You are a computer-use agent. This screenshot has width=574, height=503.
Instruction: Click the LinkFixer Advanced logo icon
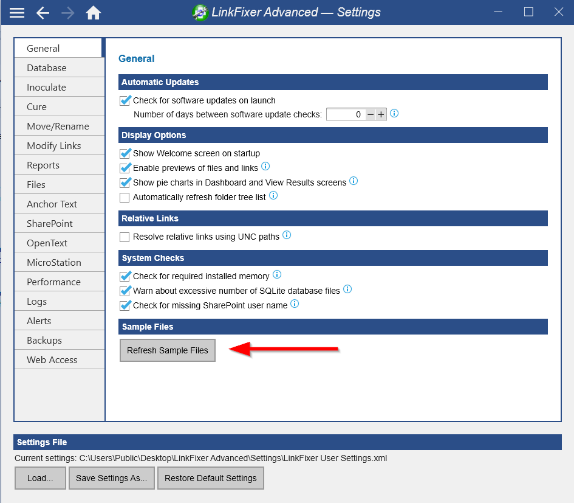point(200,13)
